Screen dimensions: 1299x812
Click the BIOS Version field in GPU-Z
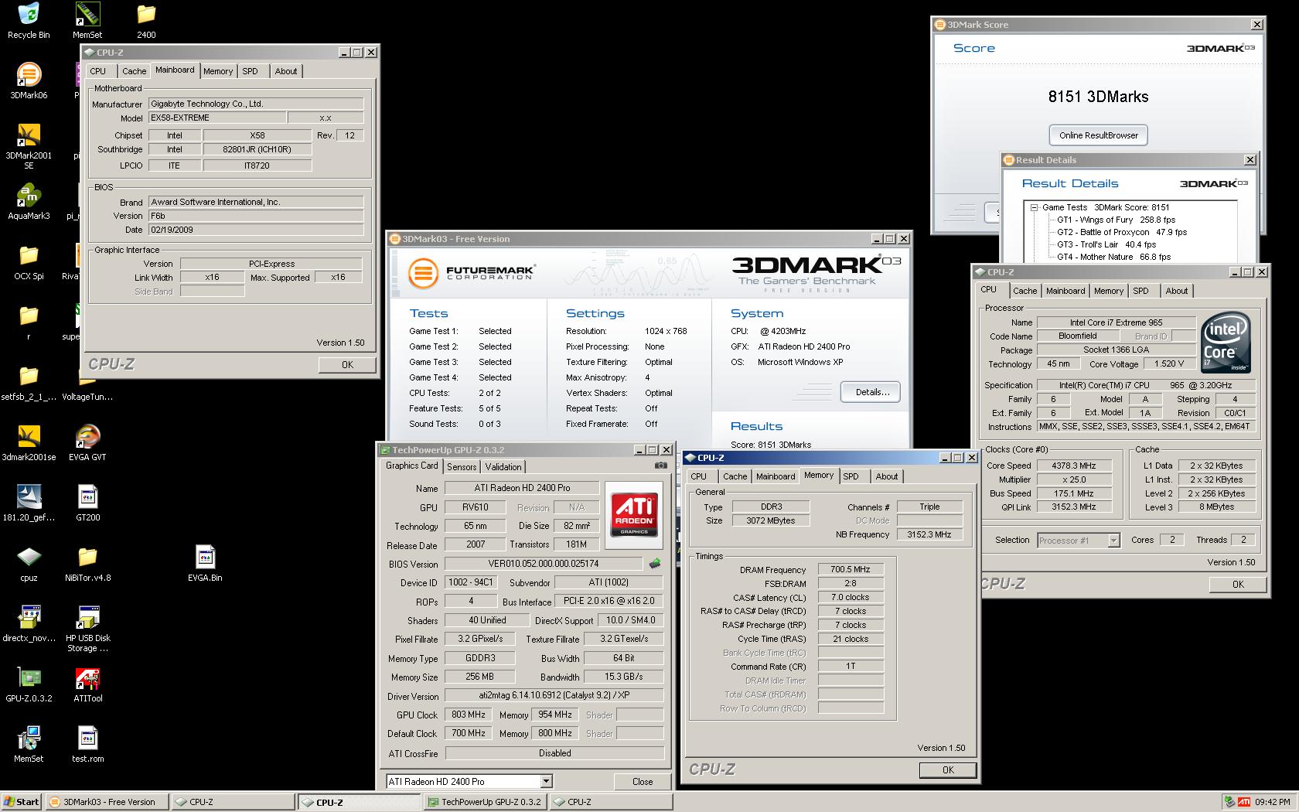pyautogui.click(x=544, y=564)
